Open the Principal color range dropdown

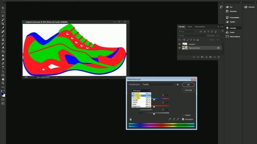[x=141, y=91]
